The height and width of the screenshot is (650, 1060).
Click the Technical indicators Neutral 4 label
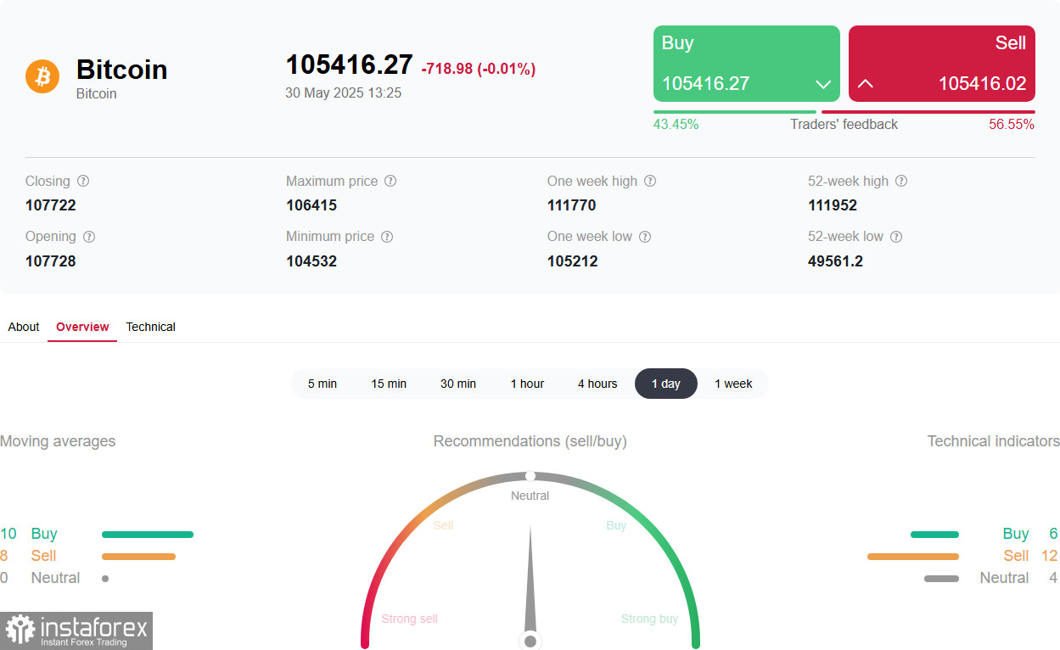click(1018, 578)
